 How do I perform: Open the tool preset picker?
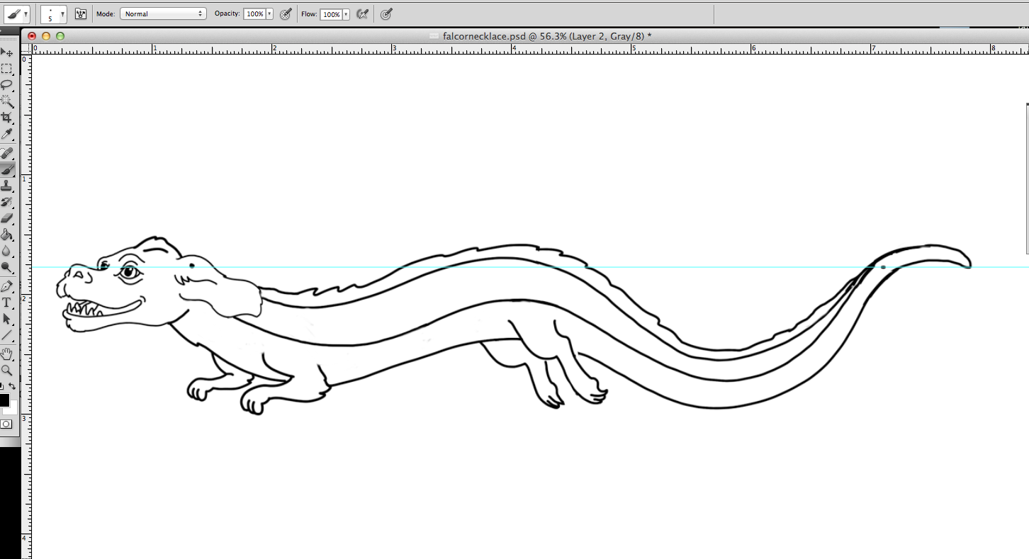point(18,13)
